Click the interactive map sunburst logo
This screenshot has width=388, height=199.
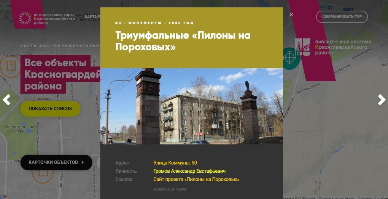pos(25,18)
